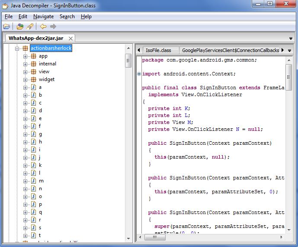
Task: Click the widget package icon
Action: click(33, 79)
